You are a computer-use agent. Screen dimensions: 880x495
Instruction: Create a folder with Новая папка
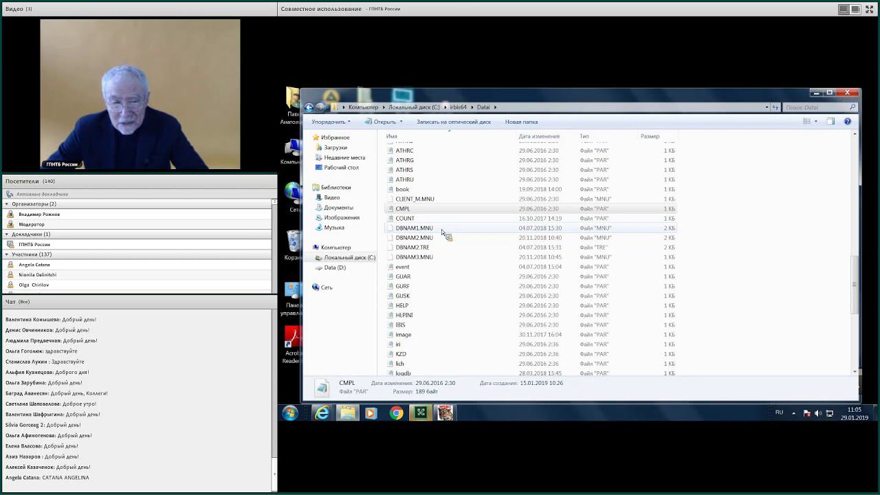(x=521, y=122)
